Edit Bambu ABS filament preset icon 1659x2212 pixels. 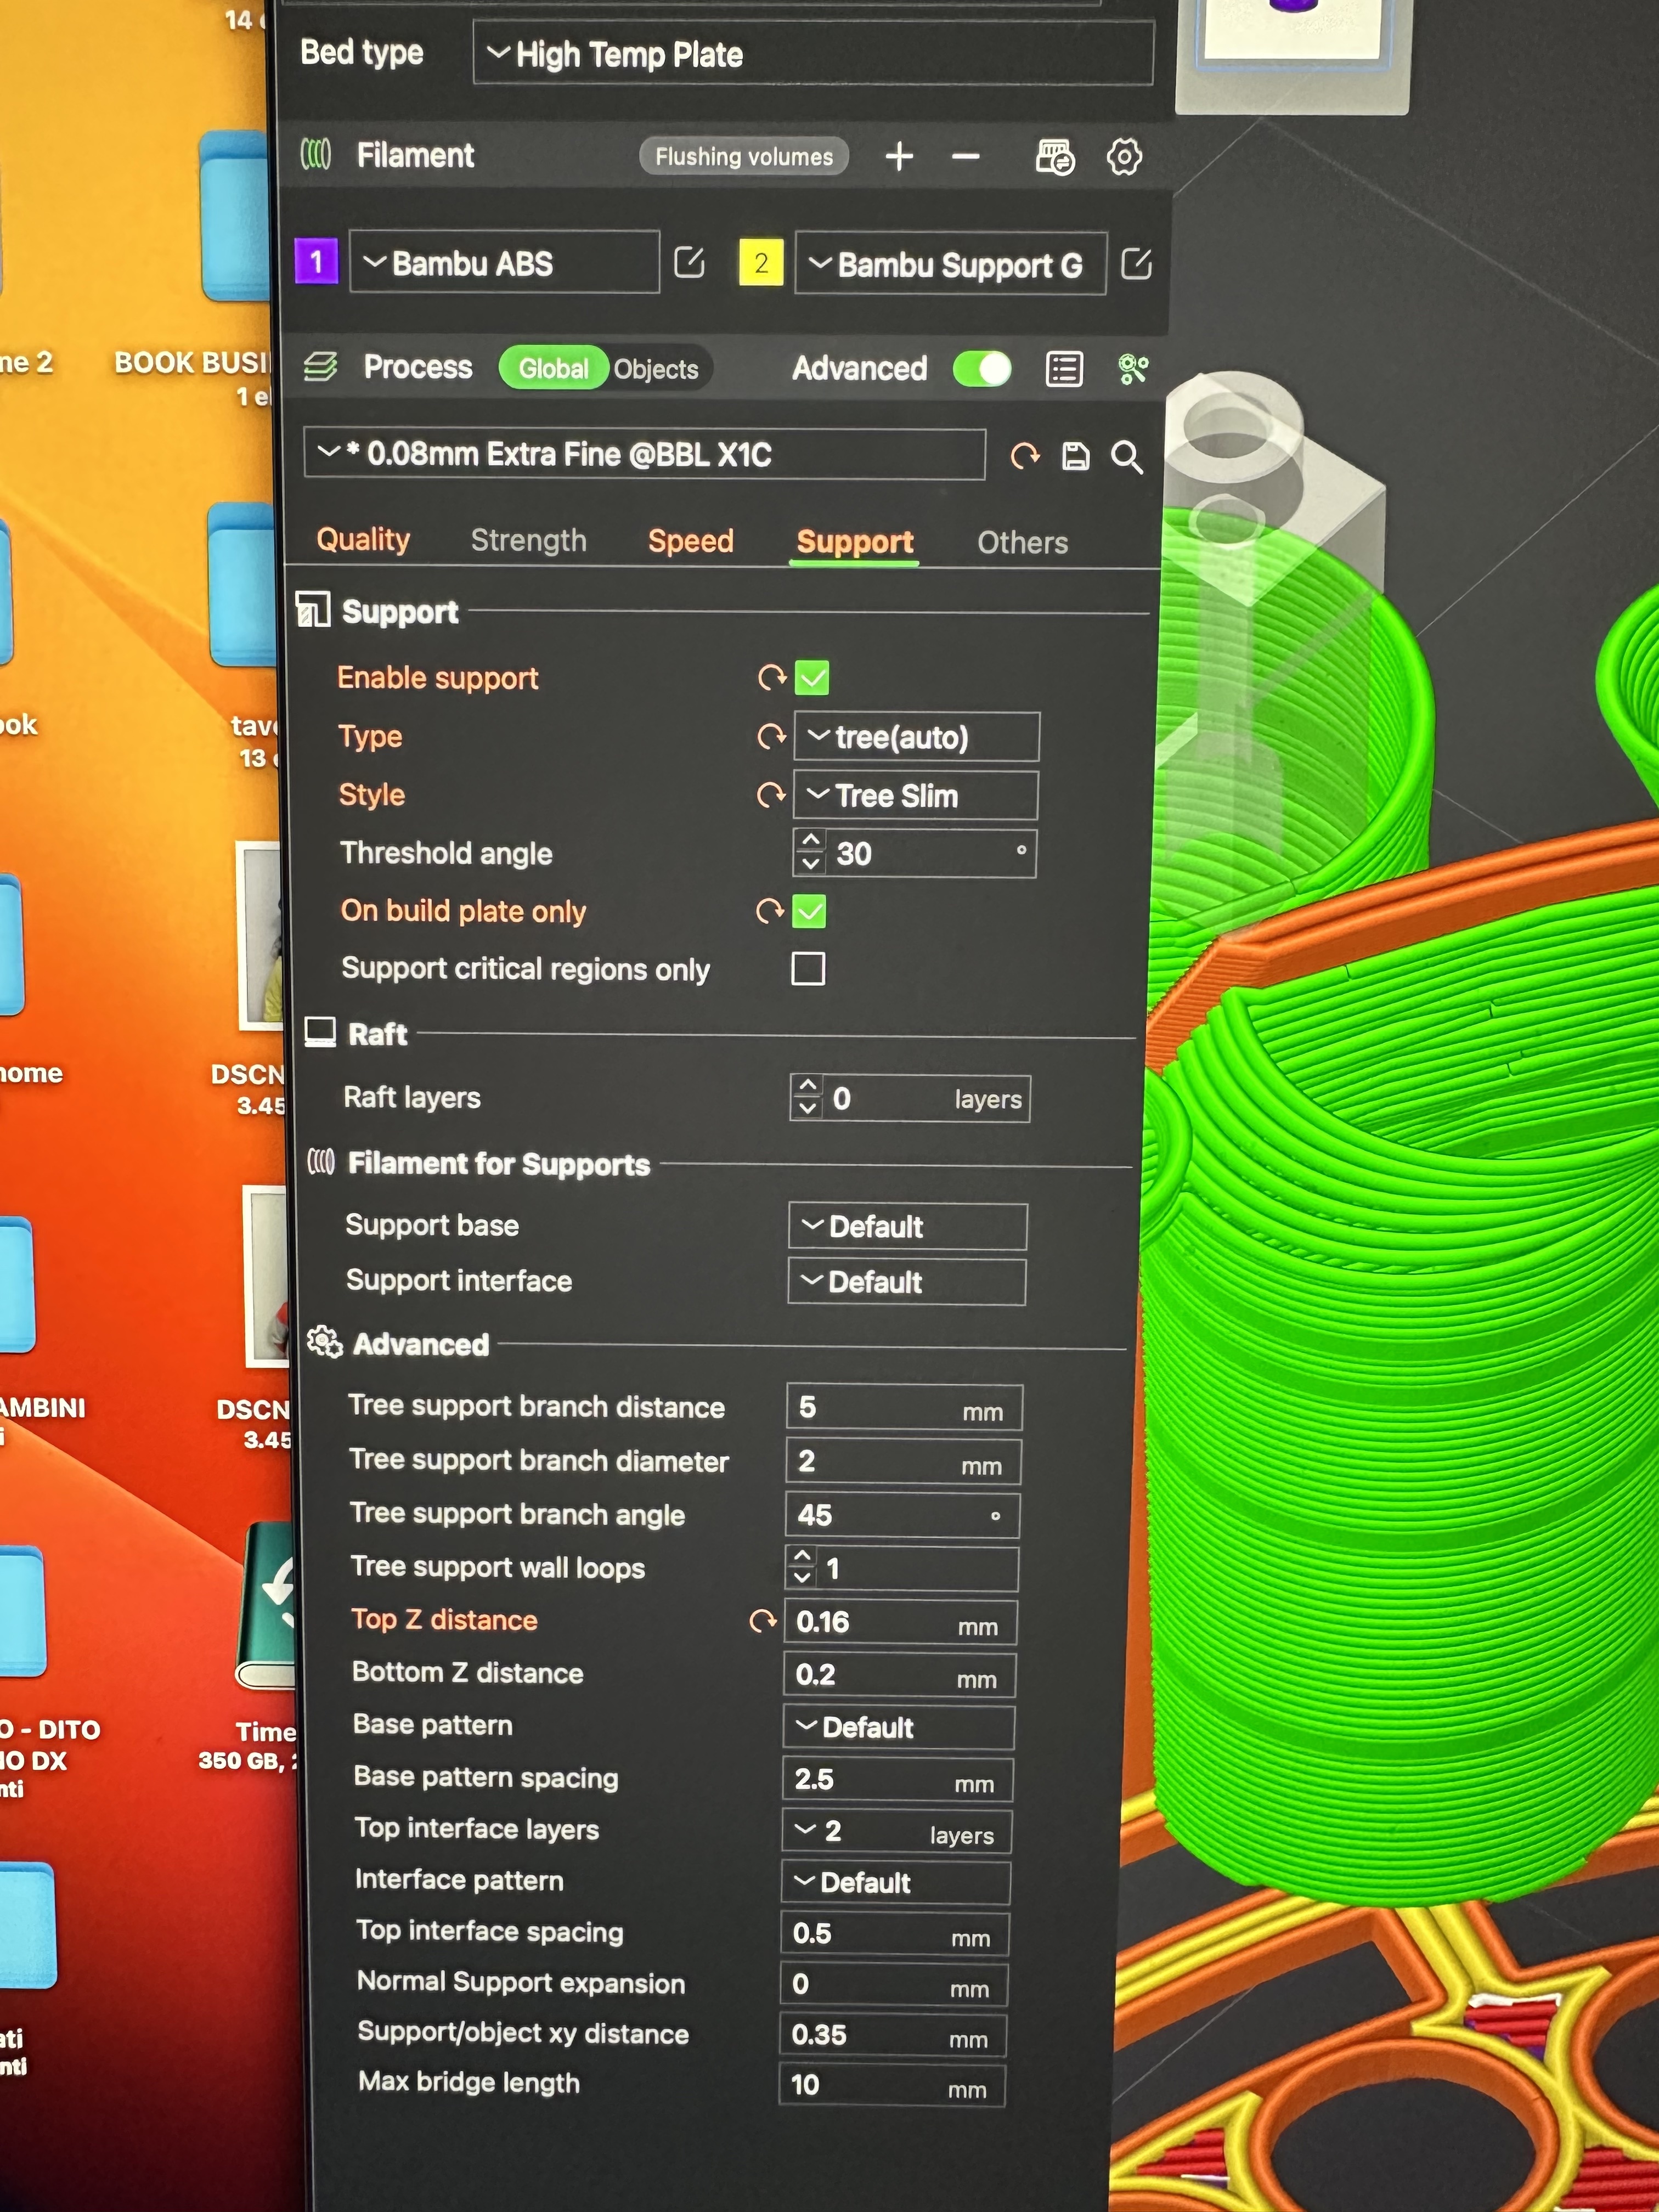pyautogui.click(x=689, y=263)
